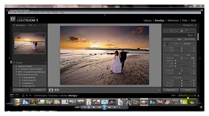Select main window display button 1
The image size is (209, 116).
[x=12, y=95]
